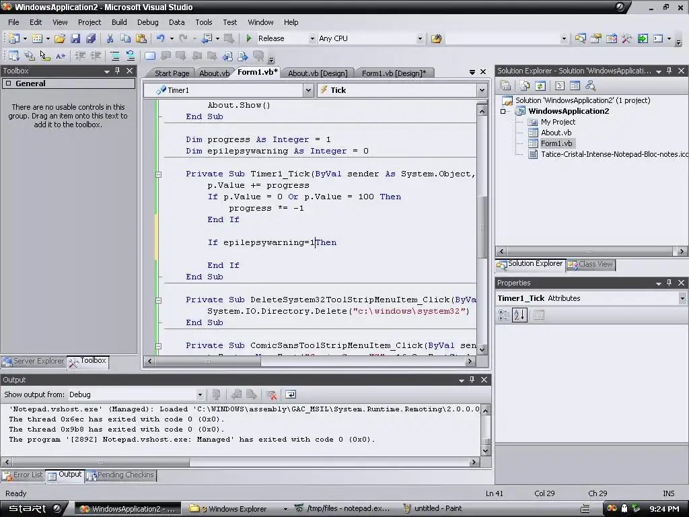Screen dimensions: 689x517
Task: Toggle Alphabetical sorting in Properties panel
Action: 519,315
